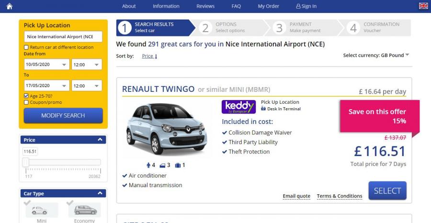This screenshot has height=223, width=431.
Task: Click the UK flag language icon
Action: (423, 6)
